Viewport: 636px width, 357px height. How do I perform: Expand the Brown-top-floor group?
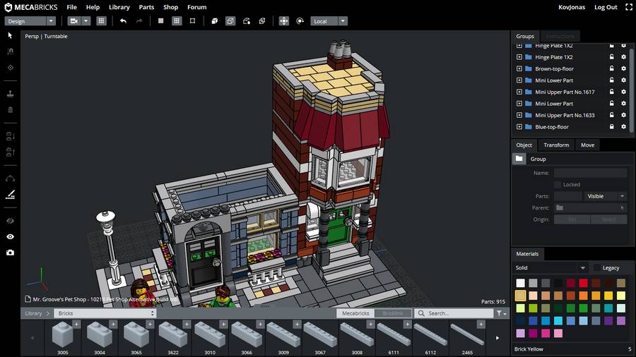click(519, 69)
